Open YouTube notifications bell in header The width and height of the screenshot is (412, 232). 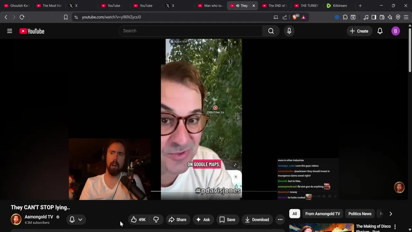[380, 31]
